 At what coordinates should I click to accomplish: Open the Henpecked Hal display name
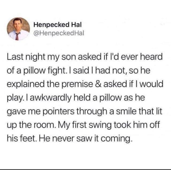55,25
